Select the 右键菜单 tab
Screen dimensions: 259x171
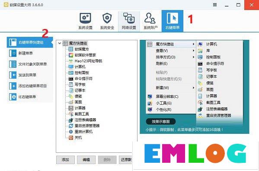172,21
